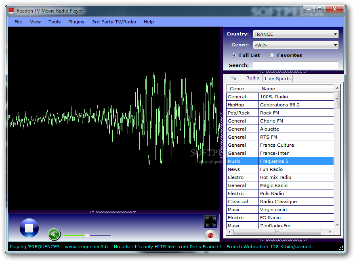Mute audio with the green speaker icon
355x262 pixels.
(54, 234)
